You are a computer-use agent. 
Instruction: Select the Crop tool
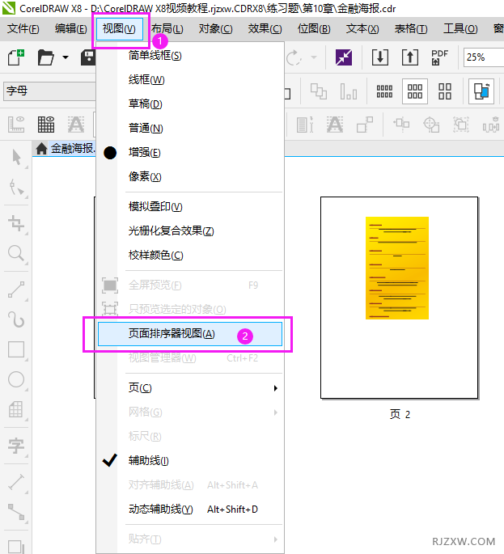tap(16, 223)
